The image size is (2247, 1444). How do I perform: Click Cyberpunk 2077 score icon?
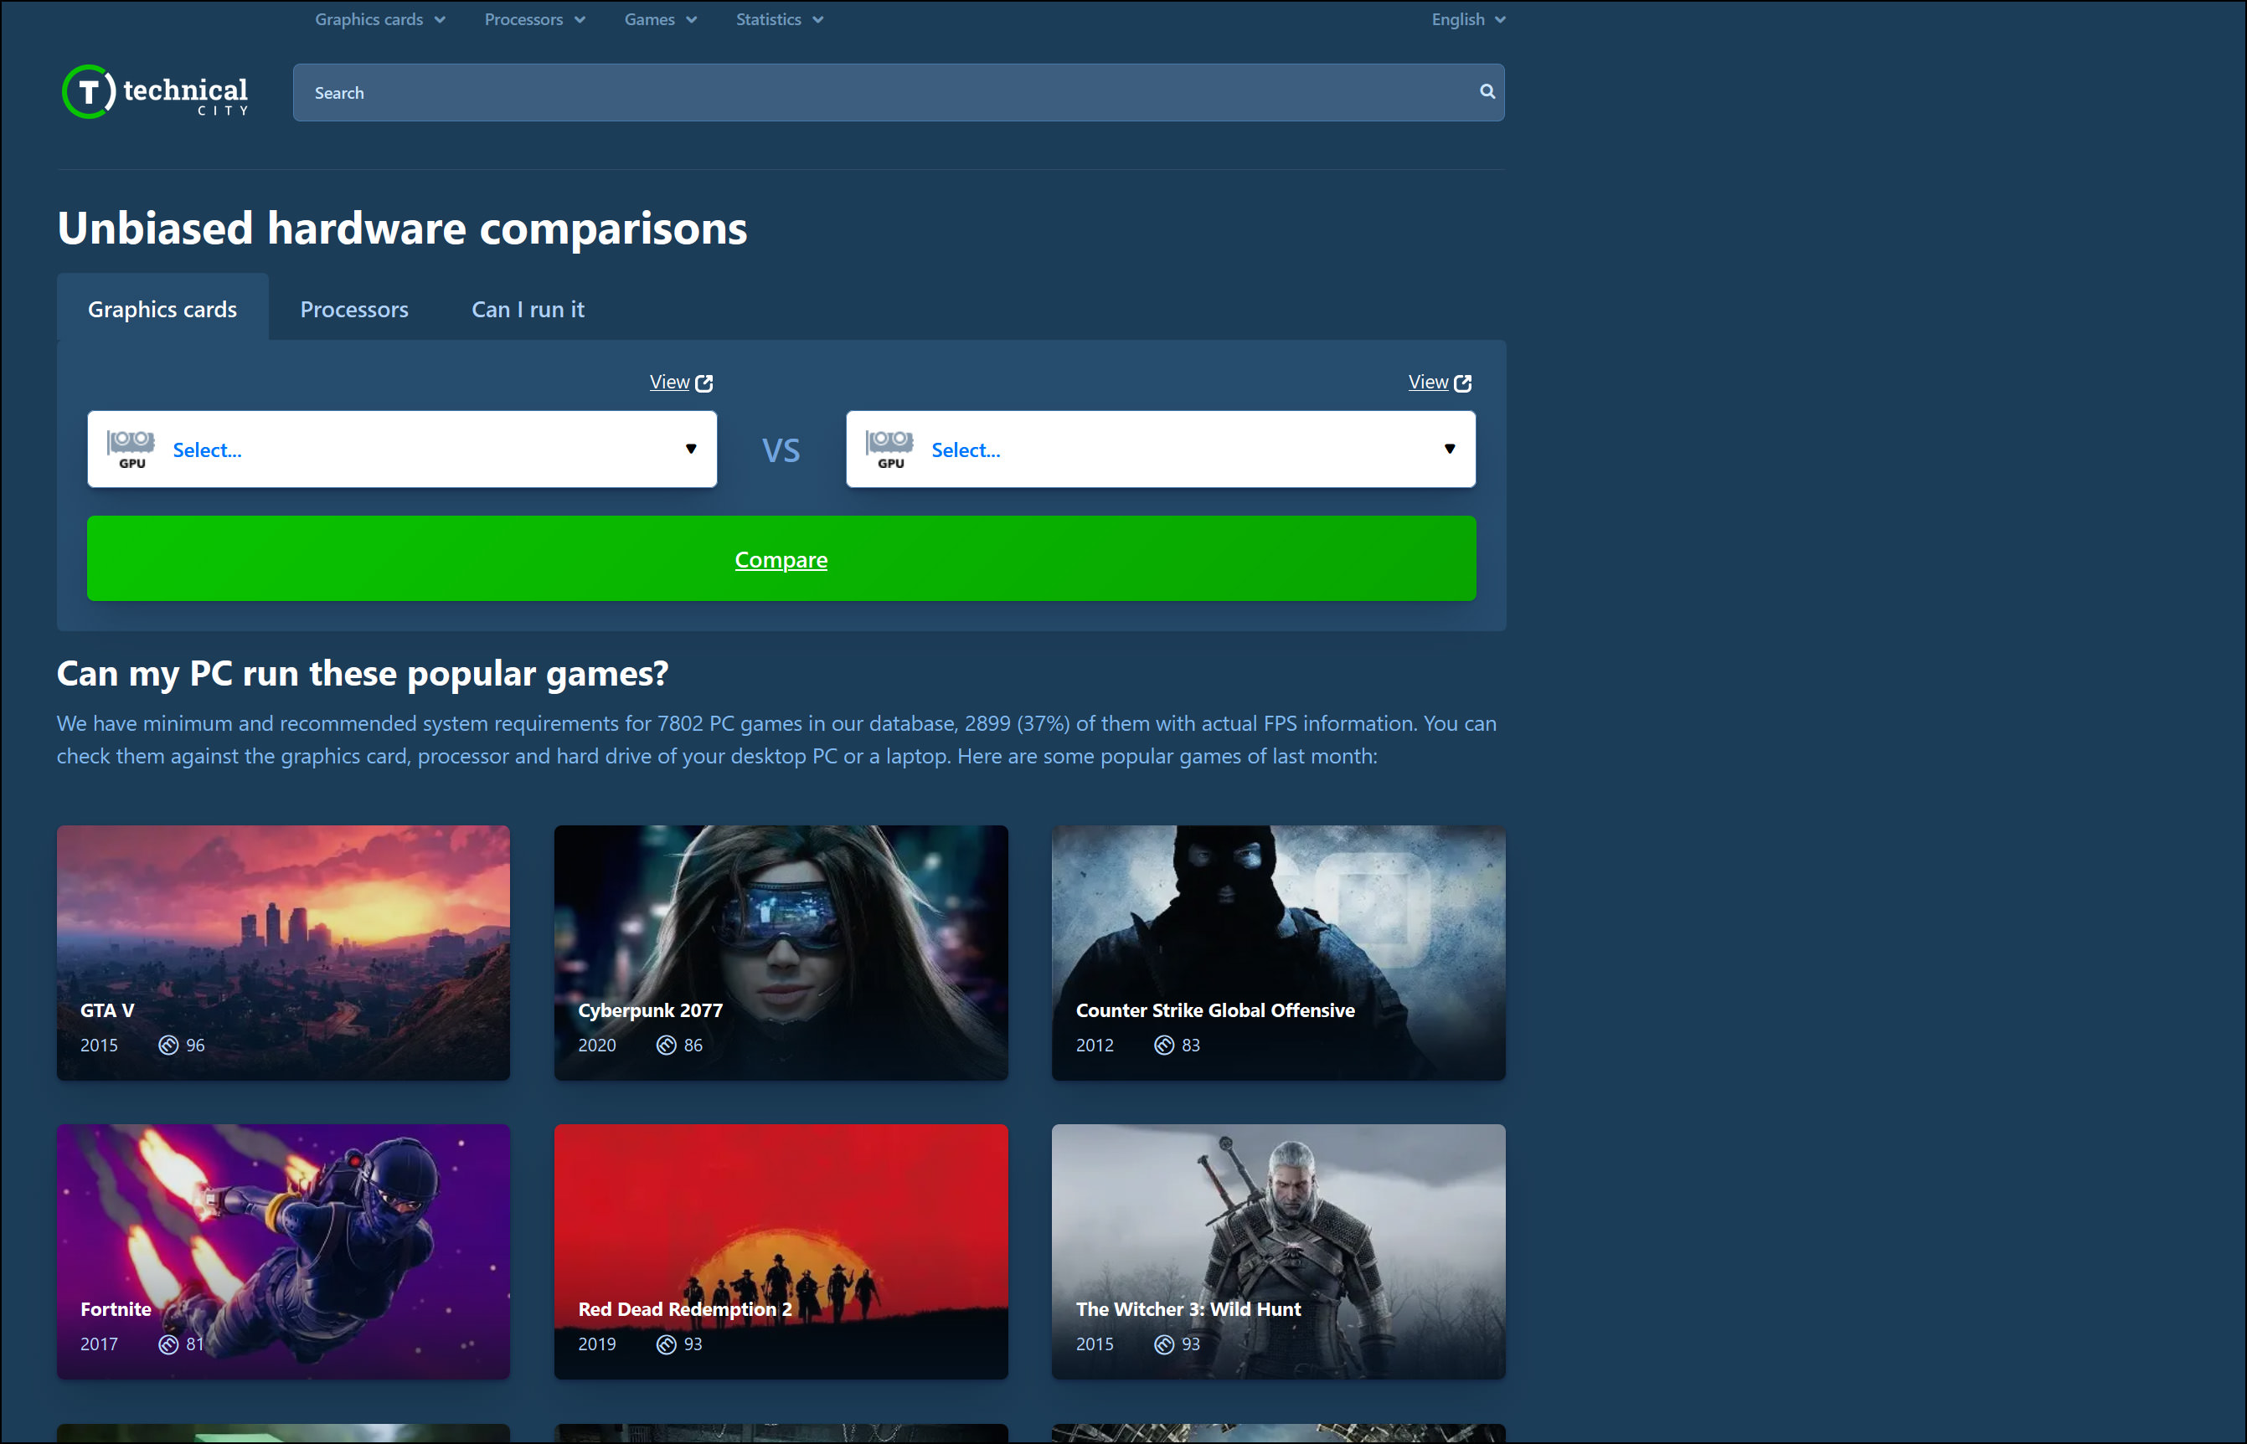tap(666, 1045)
